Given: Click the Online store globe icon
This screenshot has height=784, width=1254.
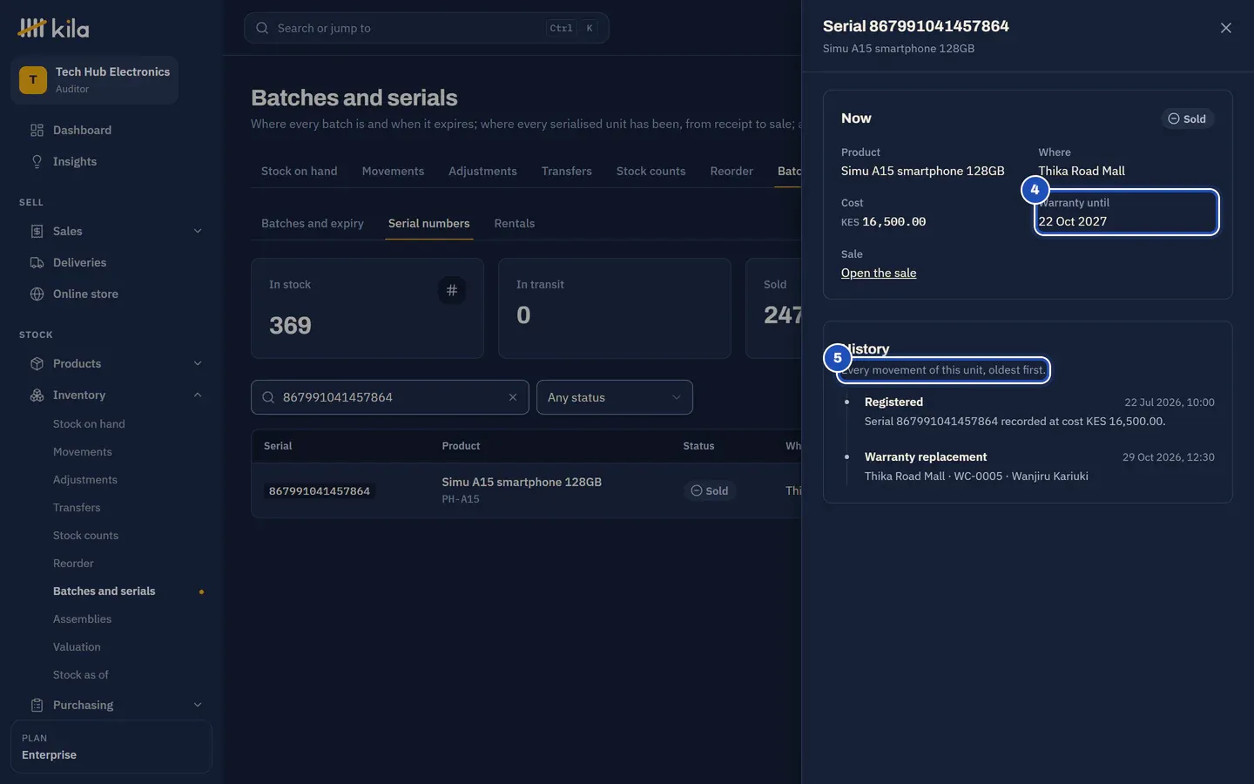Looking at the screenshot, I should click(x=37, y=294).
